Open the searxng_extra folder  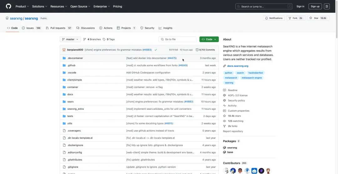75,109
